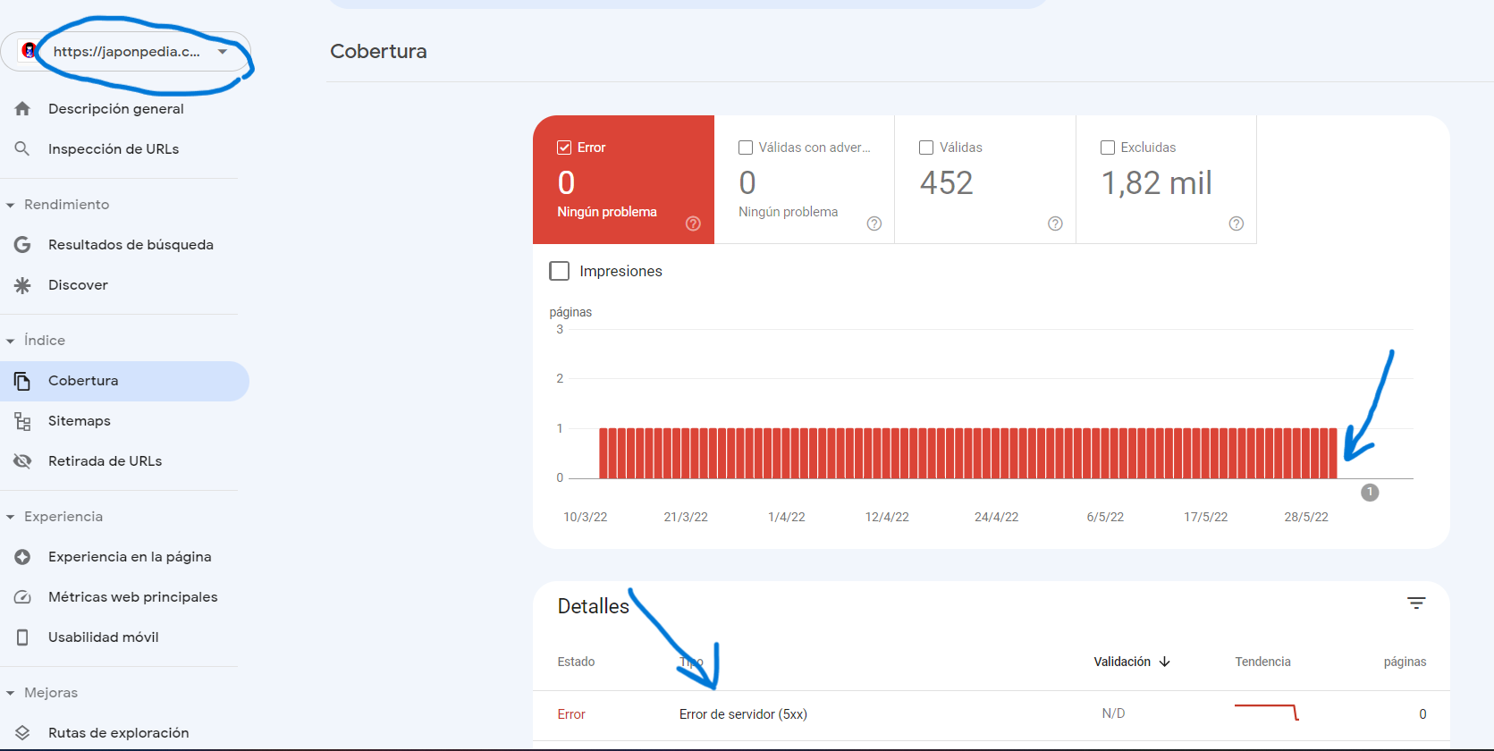Uncheck the Error checkbox

(x=564, y=148)
